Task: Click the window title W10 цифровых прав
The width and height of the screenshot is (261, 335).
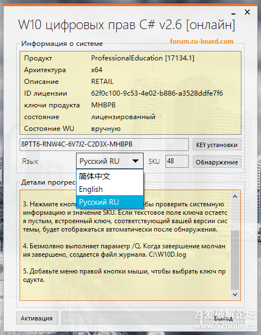Action: tap(126, 25)
